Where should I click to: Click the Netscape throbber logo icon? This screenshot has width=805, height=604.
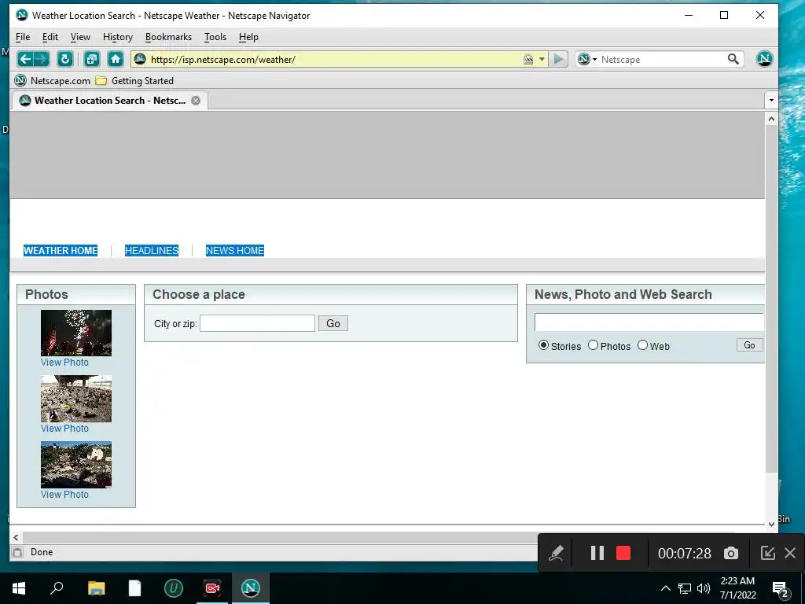point(764,59)
